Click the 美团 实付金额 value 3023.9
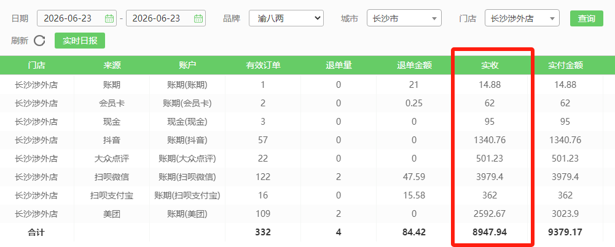Screen dimensions: 615x247 pyautogui.click(x=565, y=214)
